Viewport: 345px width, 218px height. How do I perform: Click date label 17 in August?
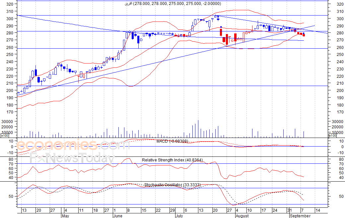pos(263,210)
